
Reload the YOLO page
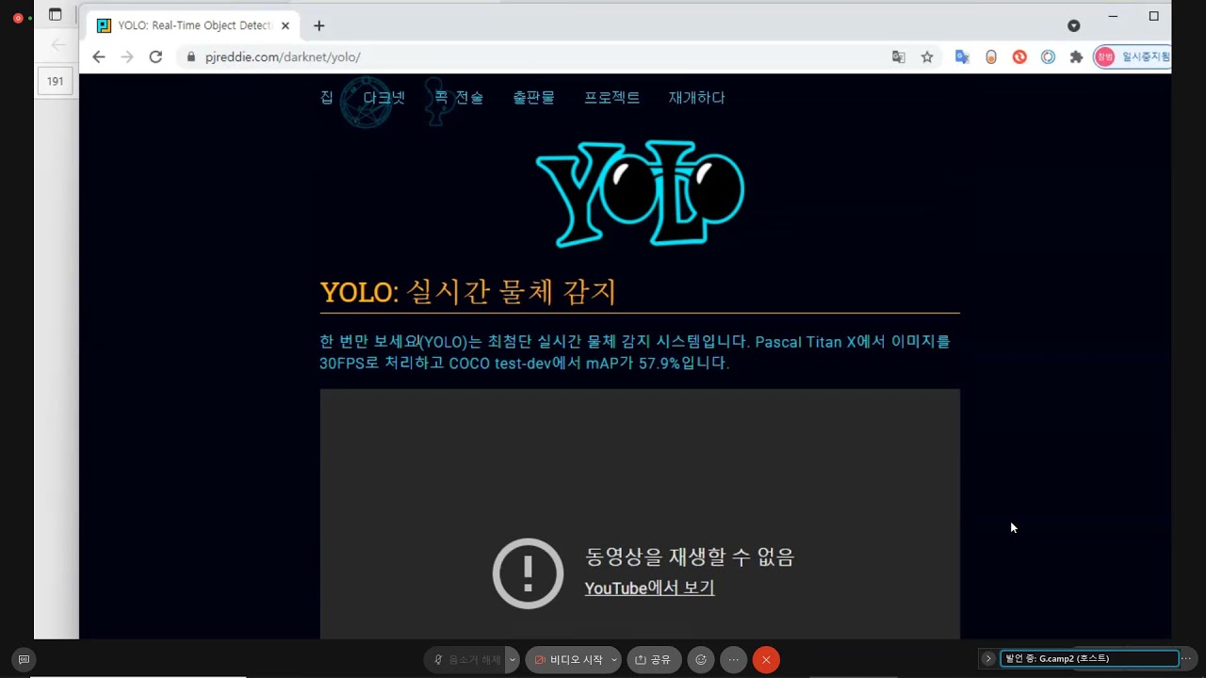click(156, 56)
